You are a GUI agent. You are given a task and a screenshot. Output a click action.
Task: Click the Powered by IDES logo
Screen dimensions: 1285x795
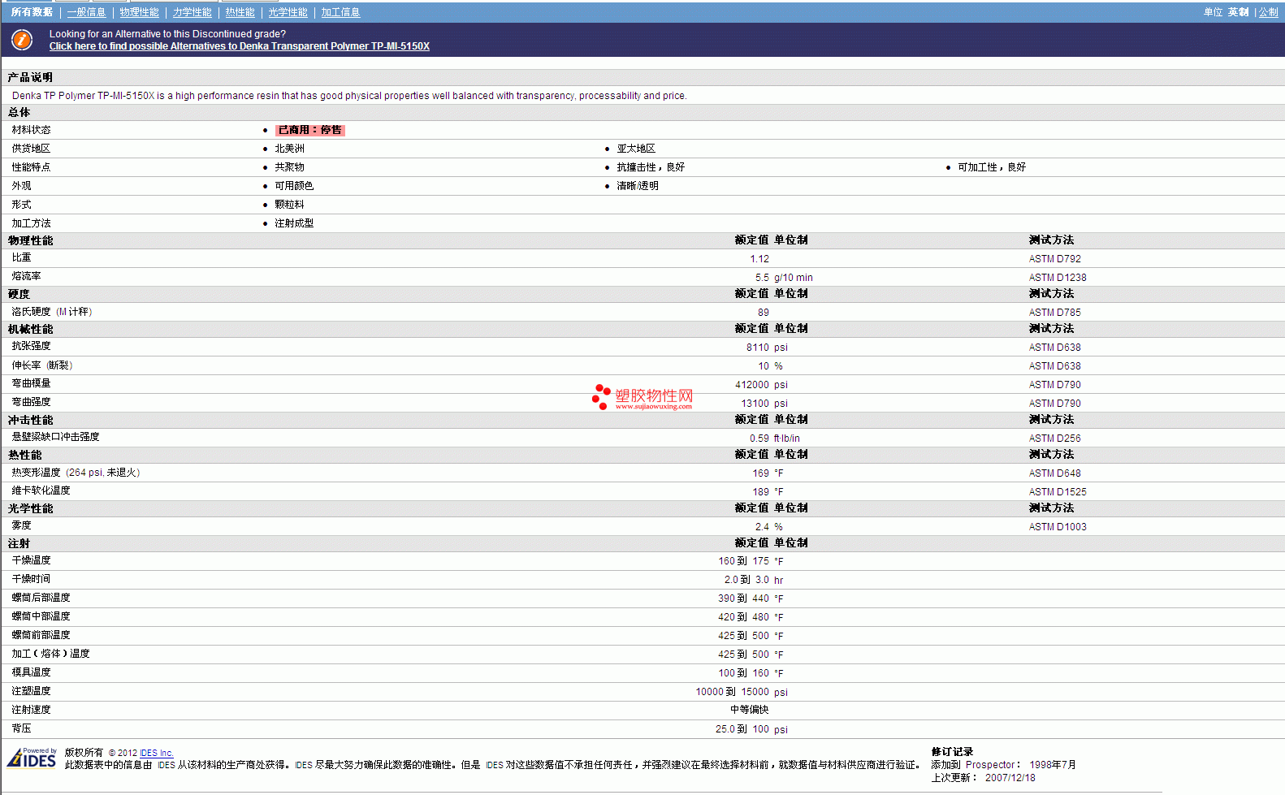[32, 758]
